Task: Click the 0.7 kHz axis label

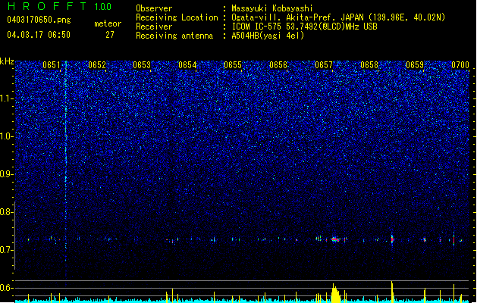Action: coord(6,250)
